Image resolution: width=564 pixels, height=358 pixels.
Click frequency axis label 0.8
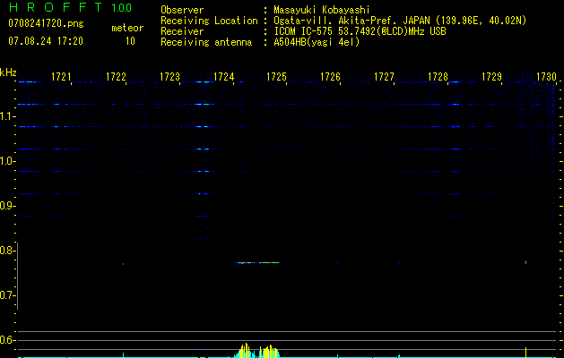tap(6, 251)
